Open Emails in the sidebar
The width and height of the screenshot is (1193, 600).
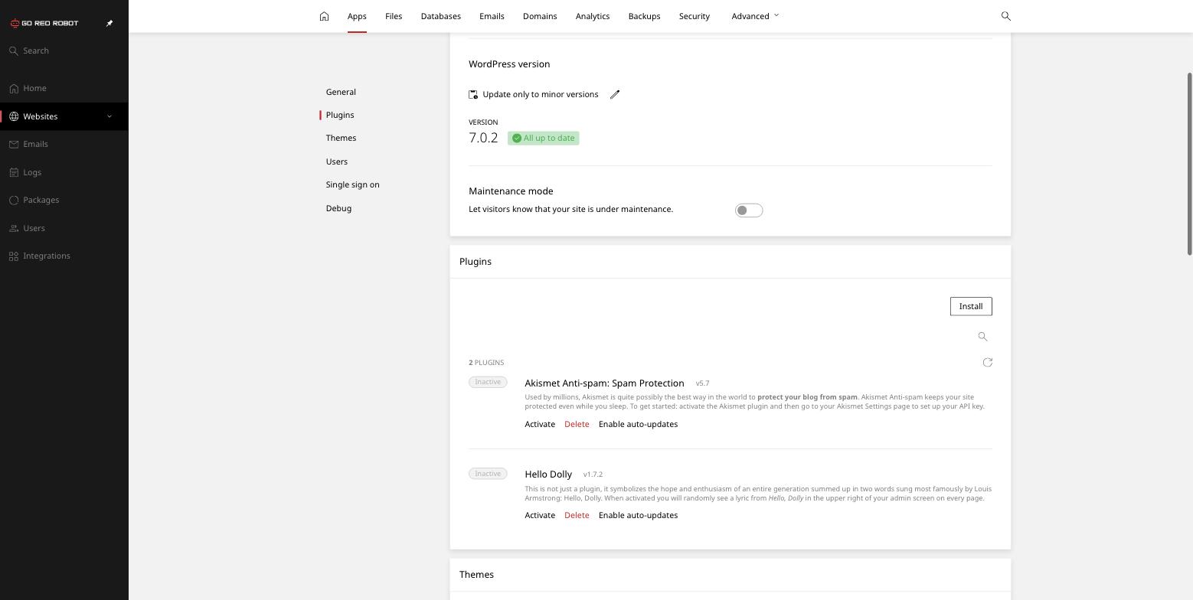pyautogui.click(x=64, y=144)
